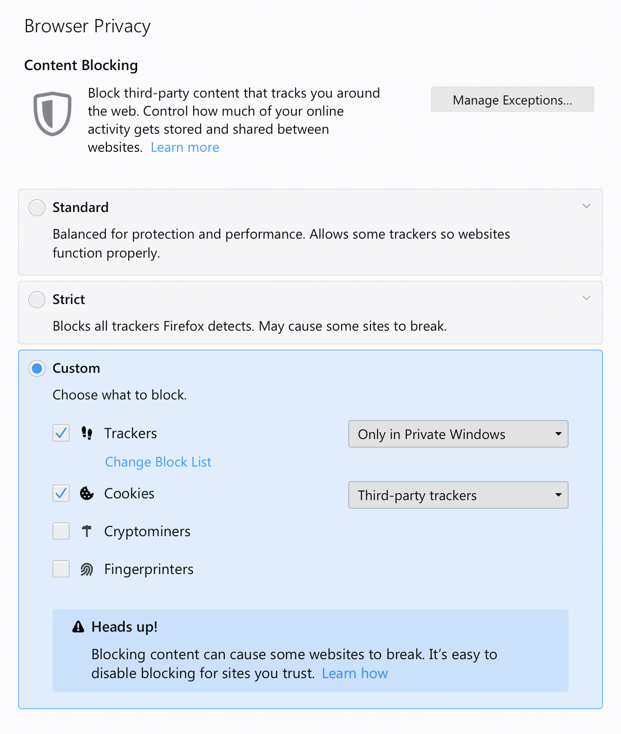
Task: Uncheck the Cookies checkbox
Action: coord(61,493)
